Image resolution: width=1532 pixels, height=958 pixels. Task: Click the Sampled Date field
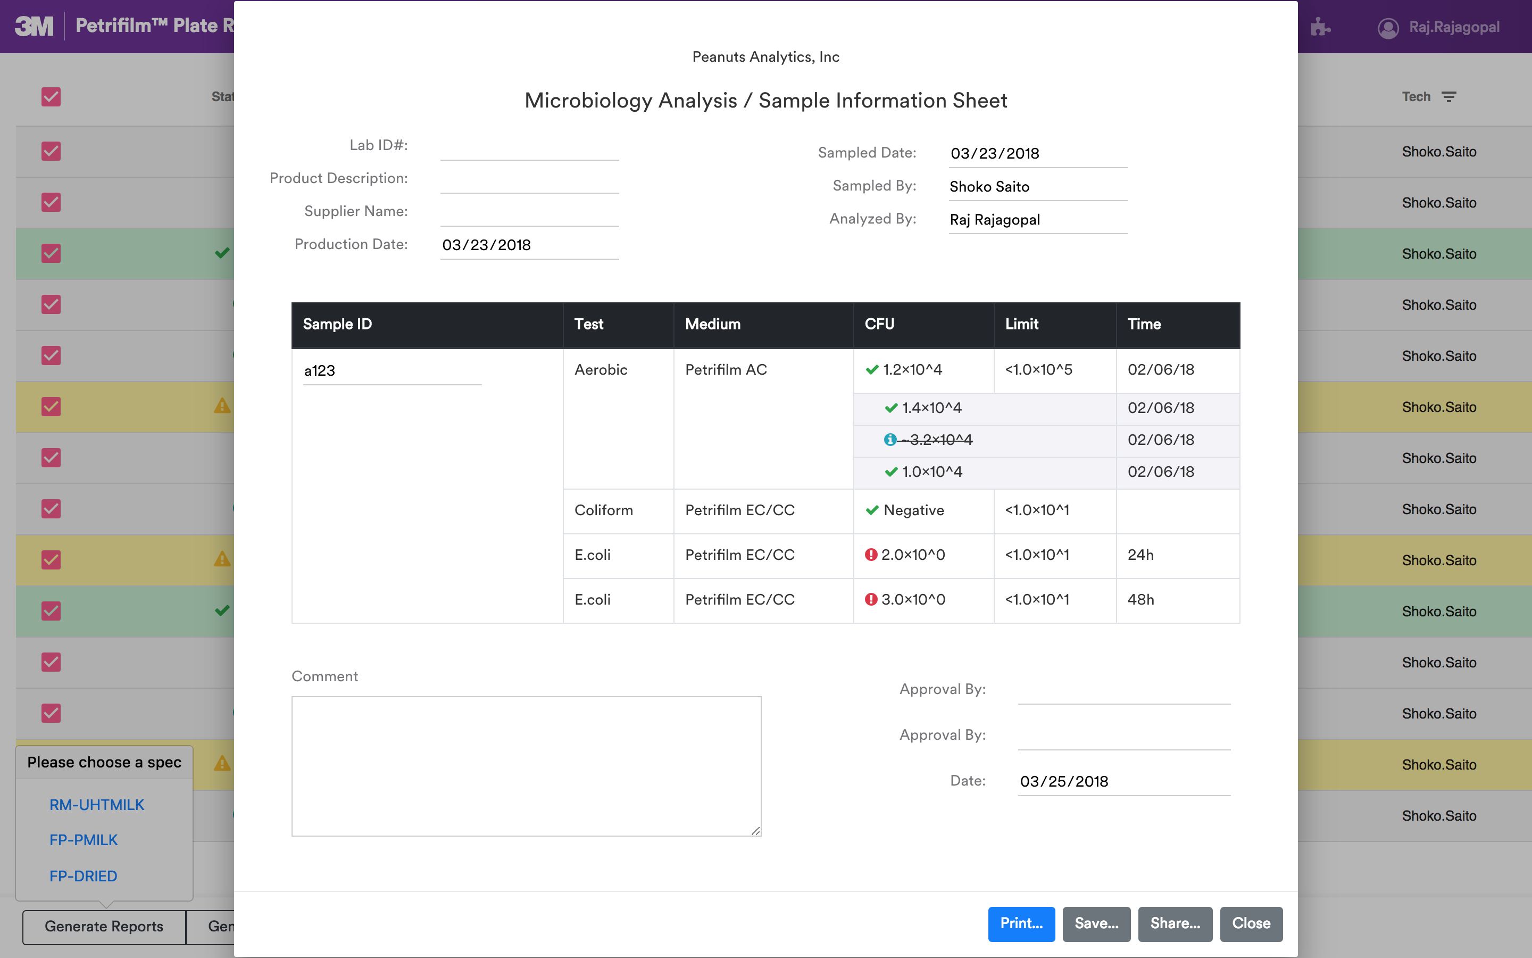click(x=1038, y=154)
